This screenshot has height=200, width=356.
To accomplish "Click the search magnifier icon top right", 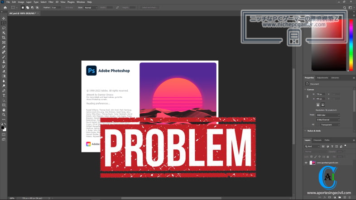I will tap(344, 8).
